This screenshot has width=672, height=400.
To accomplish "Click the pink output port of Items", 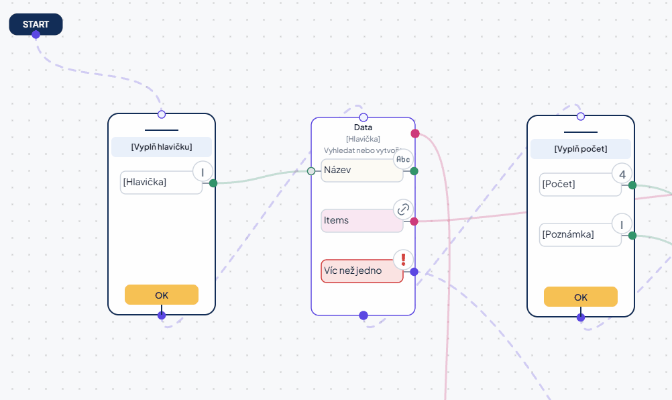I will (x=414, y=221).
